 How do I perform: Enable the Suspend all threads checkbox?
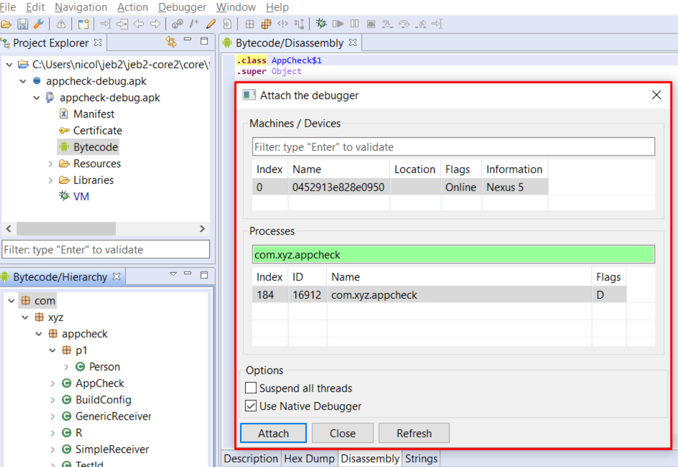coord(251,388)
